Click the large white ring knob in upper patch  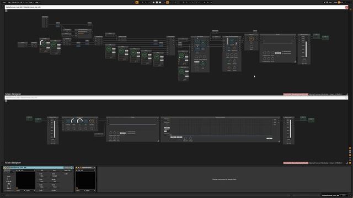pos(42,43)
